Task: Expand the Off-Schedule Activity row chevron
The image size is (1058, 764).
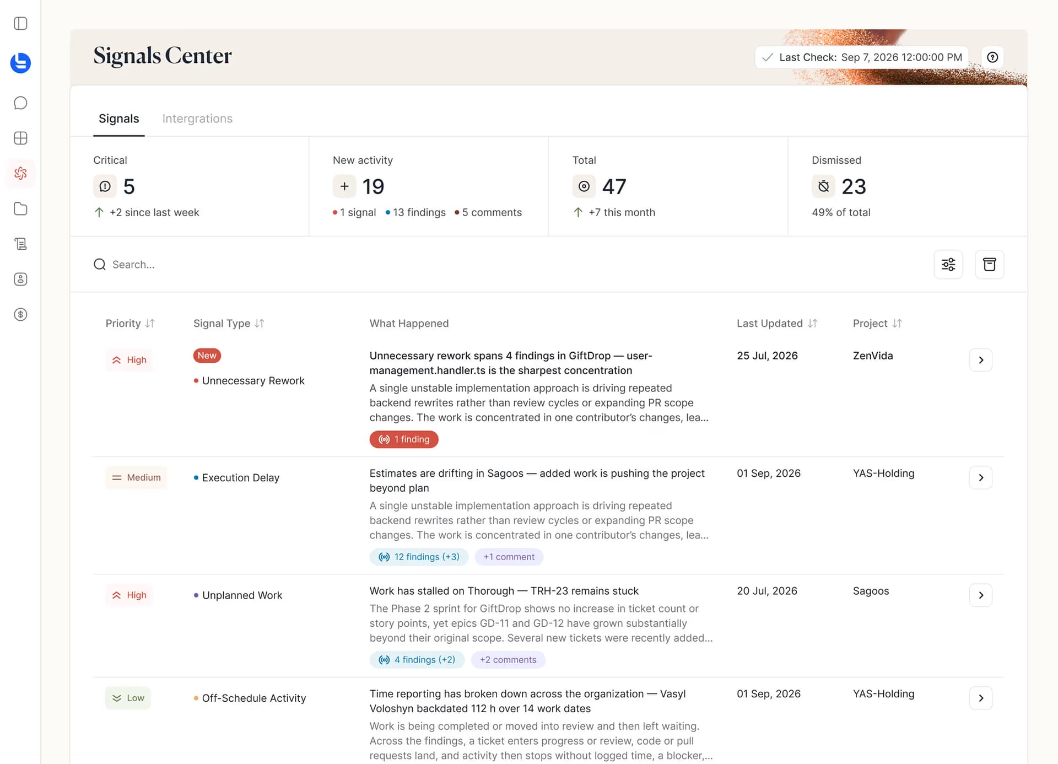Action: [x=981, y=698]
